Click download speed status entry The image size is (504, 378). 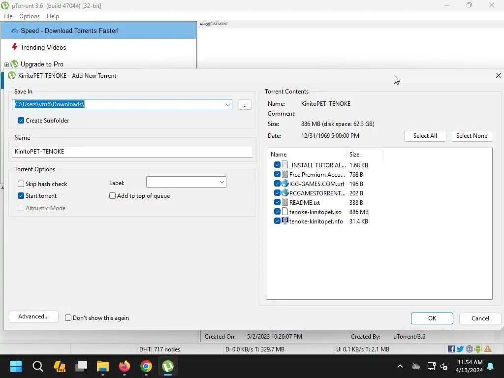point(255,349)
